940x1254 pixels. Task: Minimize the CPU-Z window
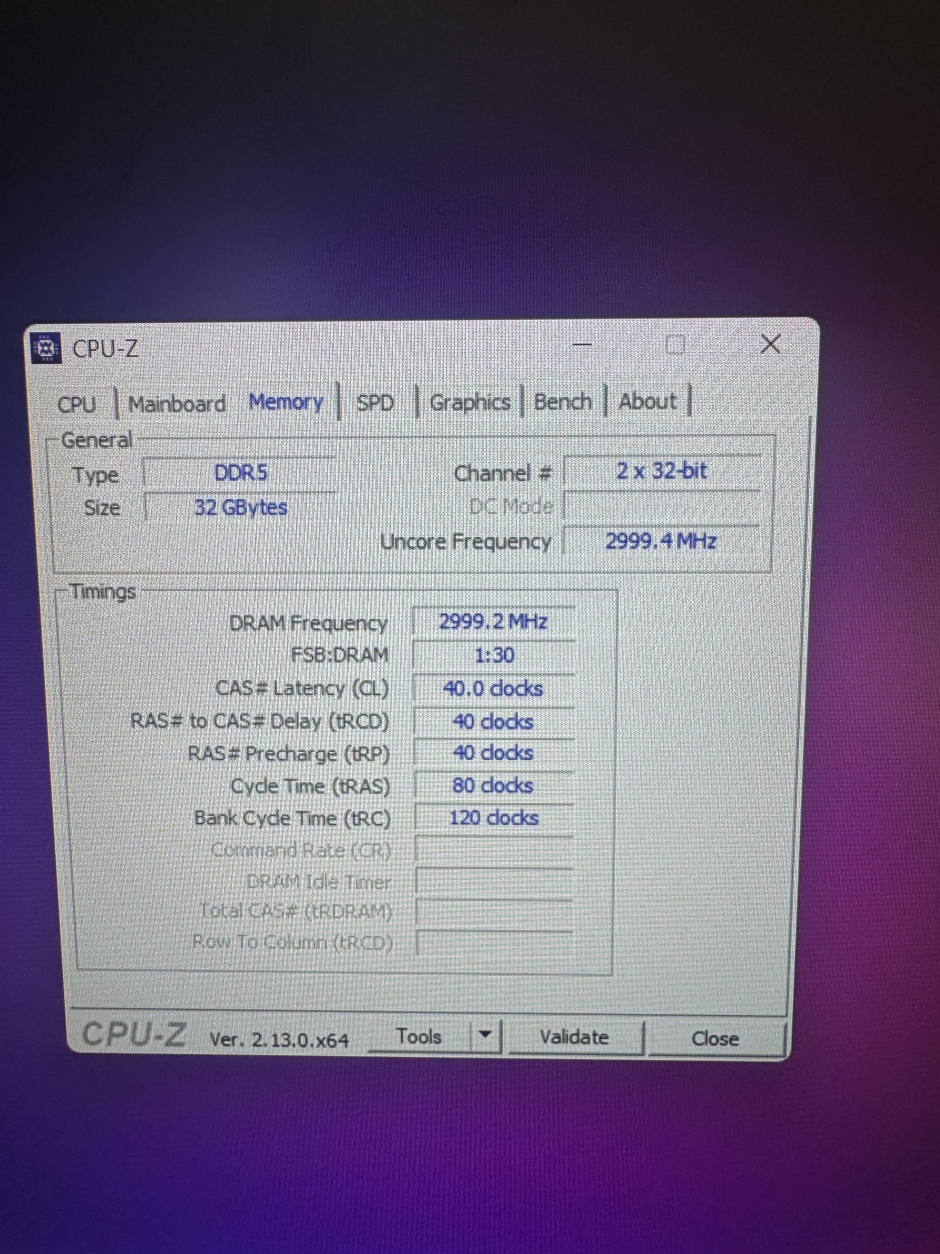(583, 344)
